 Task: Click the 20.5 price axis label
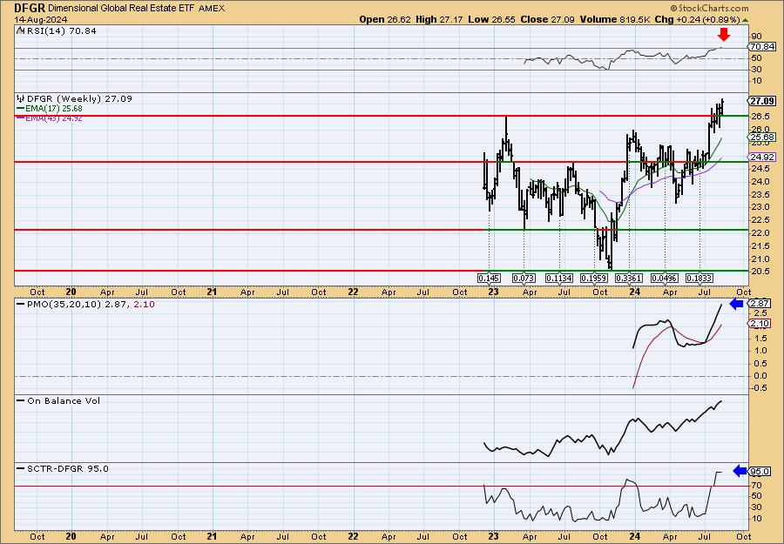pos(759,272)
